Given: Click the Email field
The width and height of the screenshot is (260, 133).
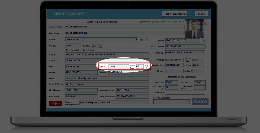Looking at the screenshot, I should 107,78.
